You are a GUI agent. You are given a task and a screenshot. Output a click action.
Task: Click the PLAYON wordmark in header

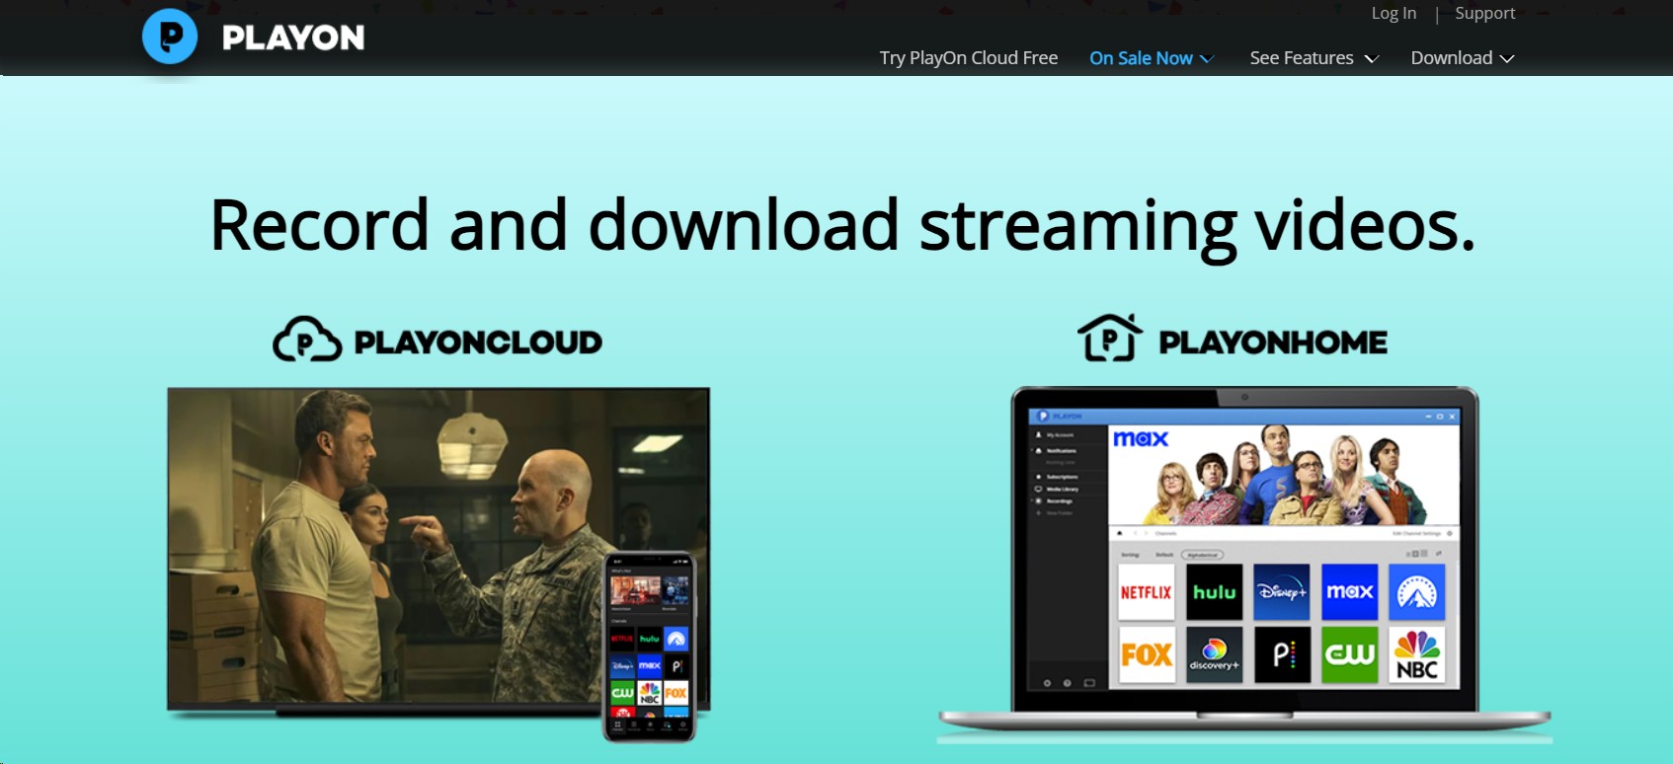point(293,38)
